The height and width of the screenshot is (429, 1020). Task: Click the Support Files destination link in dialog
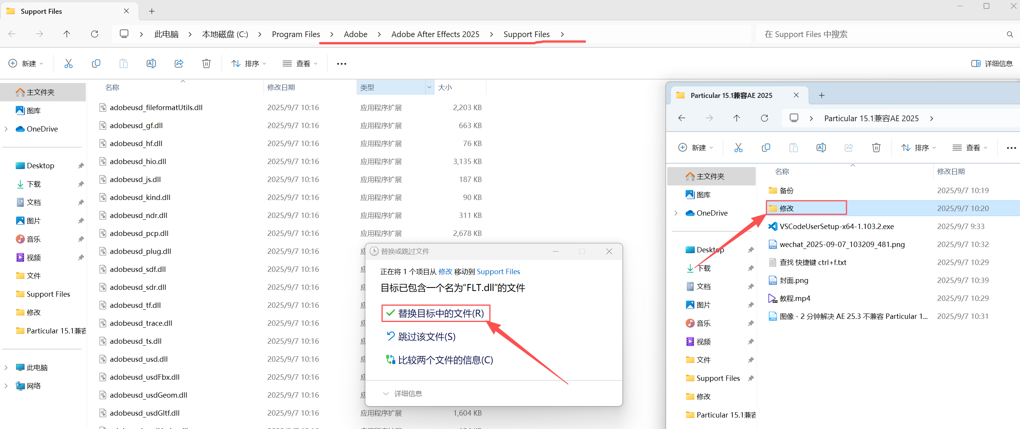click(498, 271)
